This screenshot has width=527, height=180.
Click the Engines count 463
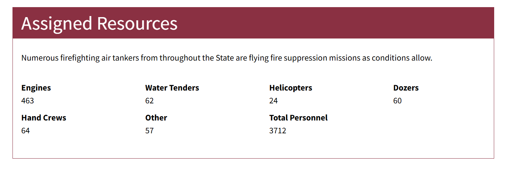click(27, 101)
